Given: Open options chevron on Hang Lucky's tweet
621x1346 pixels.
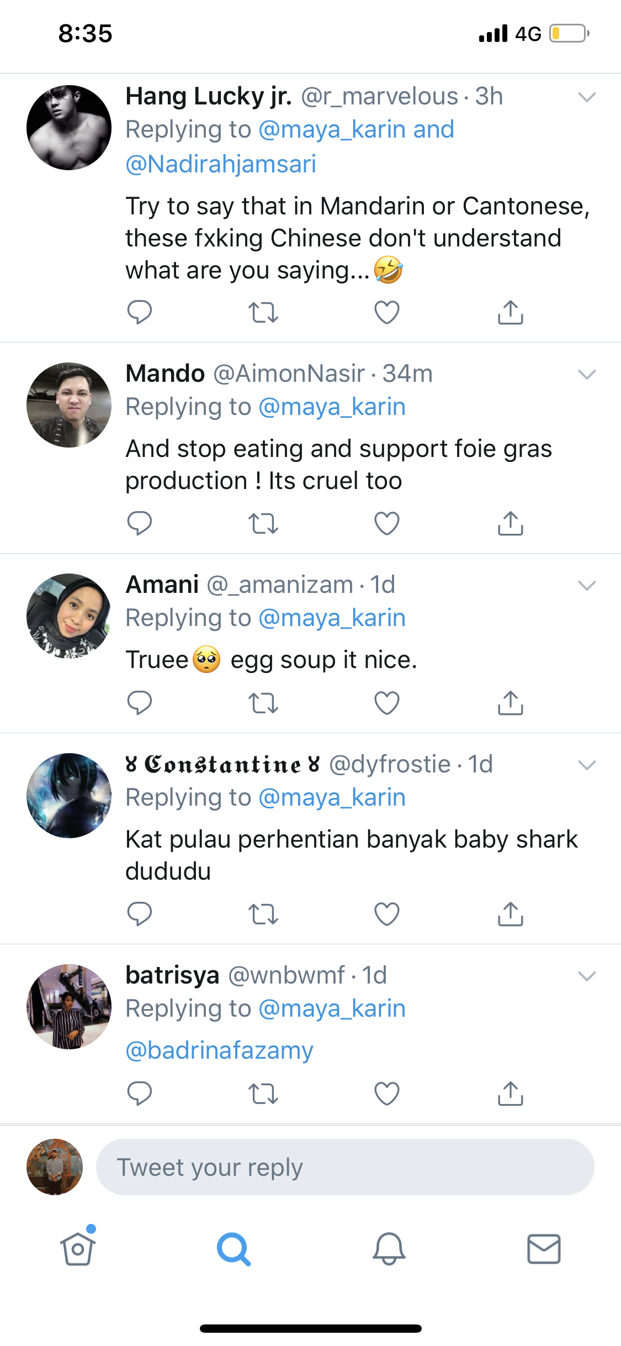Looking at the screenshot, I should pyautogui.click(x=586, y=98).
